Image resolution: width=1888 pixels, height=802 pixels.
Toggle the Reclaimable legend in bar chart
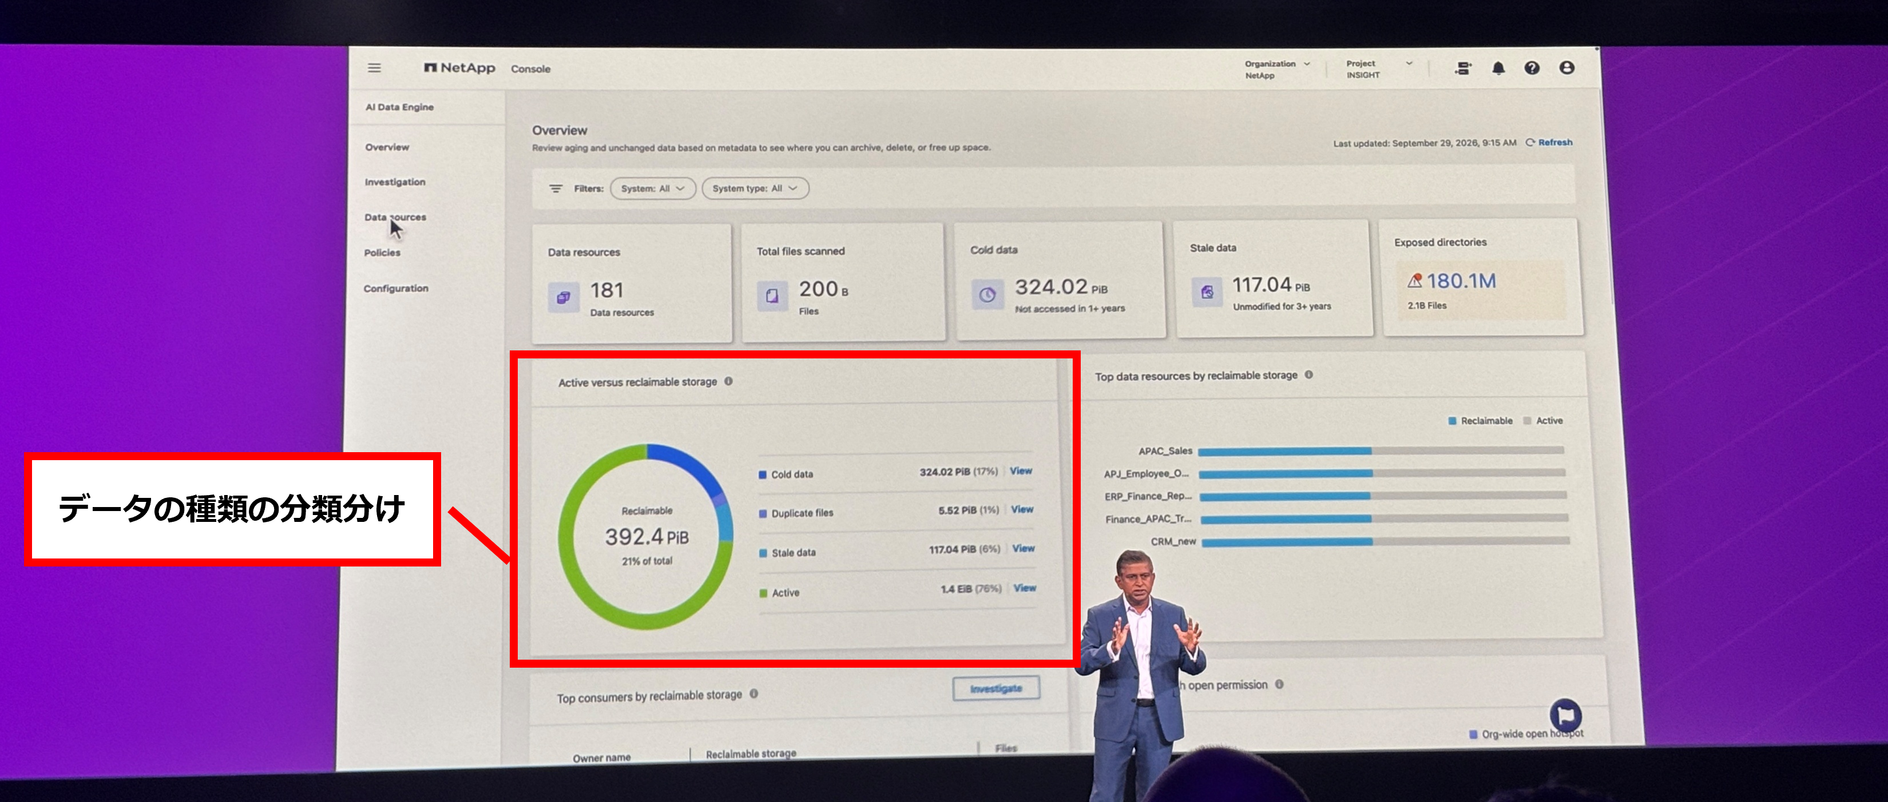[1481, 420]
